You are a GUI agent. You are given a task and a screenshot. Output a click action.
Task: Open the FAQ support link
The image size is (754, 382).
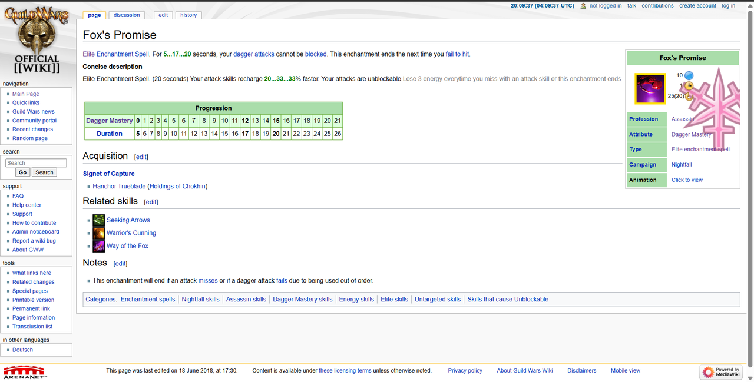coord(18,196)
